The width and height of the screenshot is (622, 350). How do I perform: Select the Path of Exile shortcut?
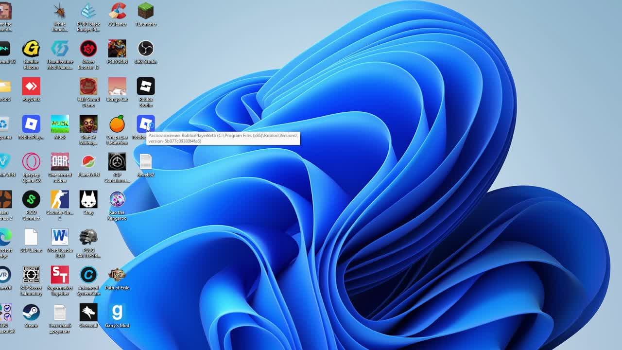tap(117, 278)
